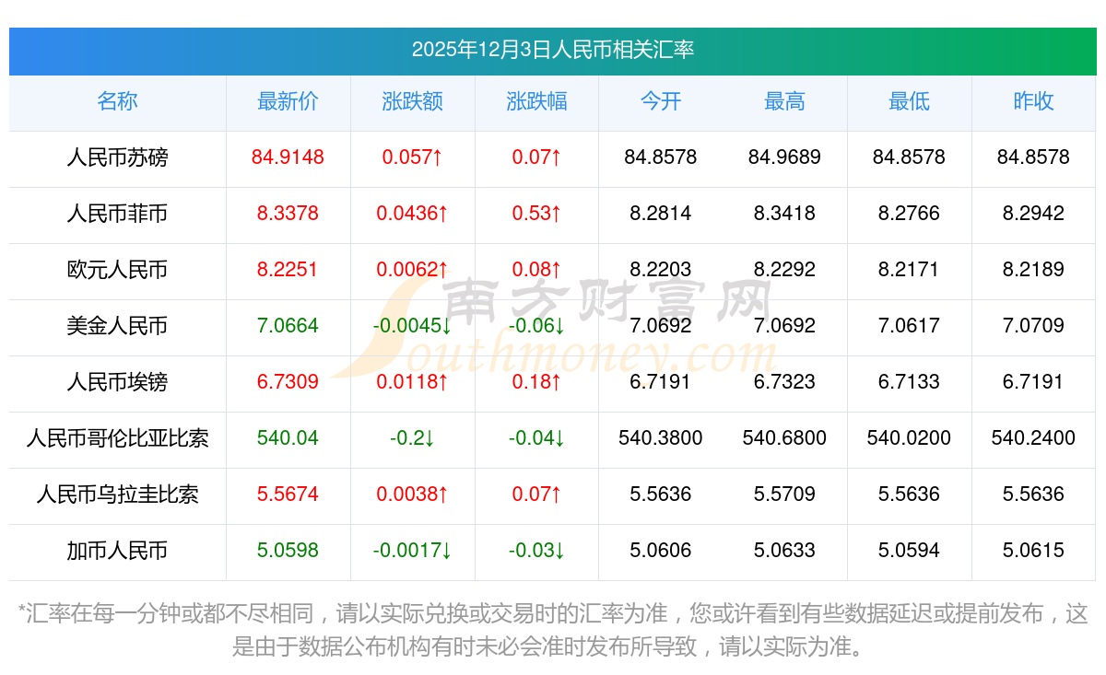Click the 人民币乌拉圭比索 highest price 5.5709
This screenshot has height=675, width=1106.
(x=784, y=495)
